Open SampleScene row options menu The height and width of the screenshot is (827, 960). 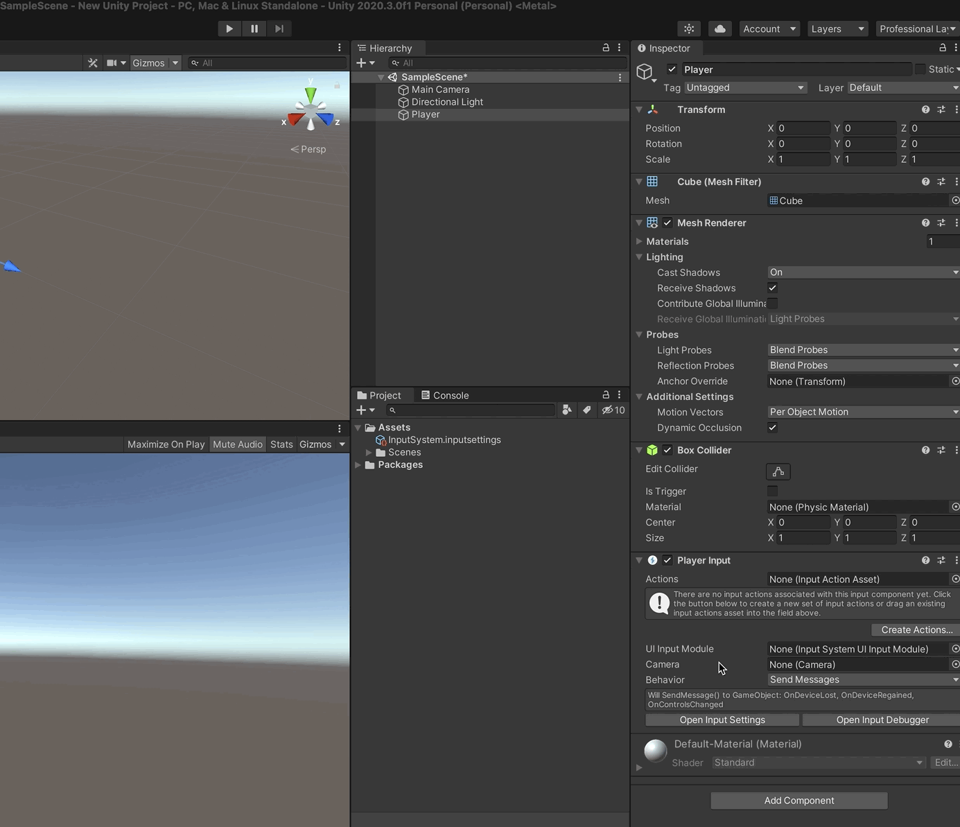(x=620, y=78)
